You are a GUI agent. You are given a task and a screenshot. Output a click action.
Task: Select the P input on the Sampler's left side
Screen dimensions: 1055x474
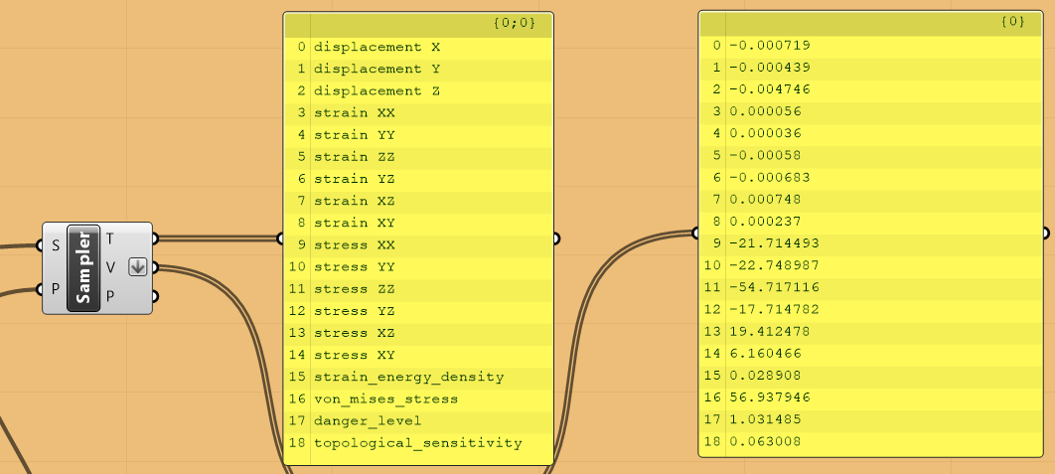coord(55,290)
